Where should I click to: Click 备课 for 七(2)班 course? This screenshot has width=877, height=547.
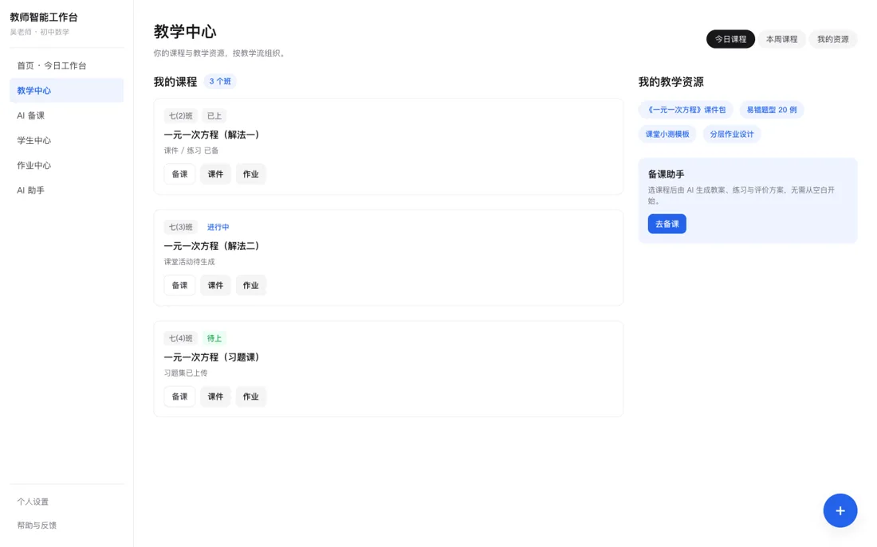pos(179,174)
